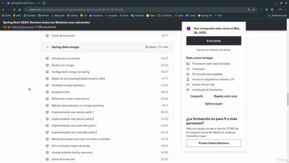The image size is (289, 163).
Task: Open the Extensions puzzle icon
Action: click(272, 10)
